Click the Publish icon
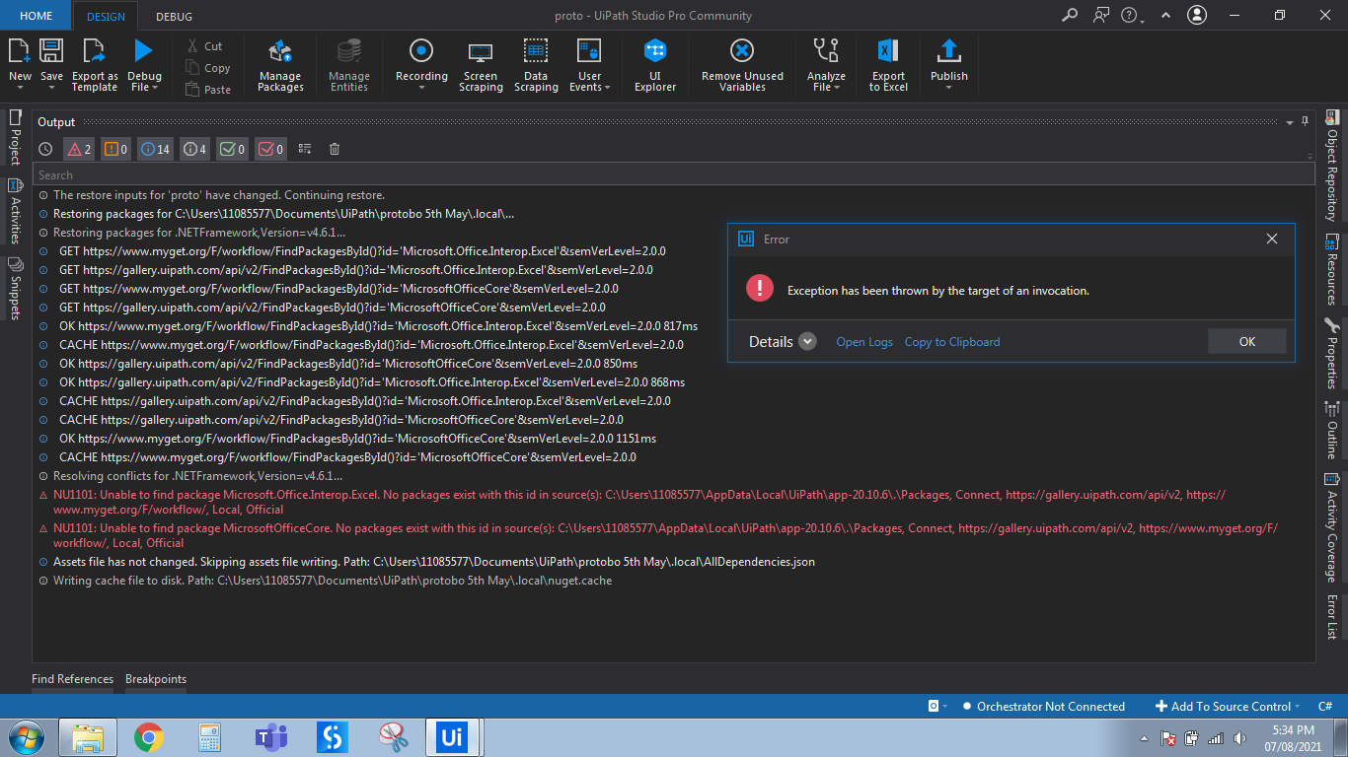Viewport: 1348px width, 757px height. click(949, 51)
